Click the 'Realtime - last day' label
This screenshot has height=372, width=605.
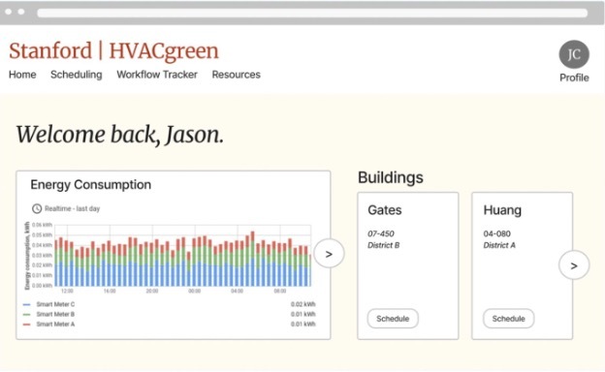click(x=72, y=208)
